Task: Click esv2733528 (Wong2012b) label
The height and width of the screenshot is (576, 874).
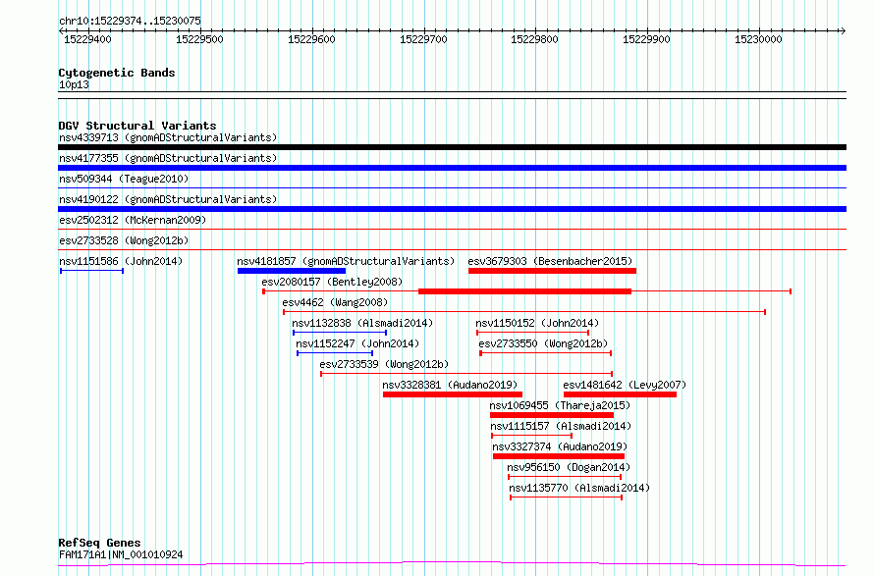Action: 124,240
